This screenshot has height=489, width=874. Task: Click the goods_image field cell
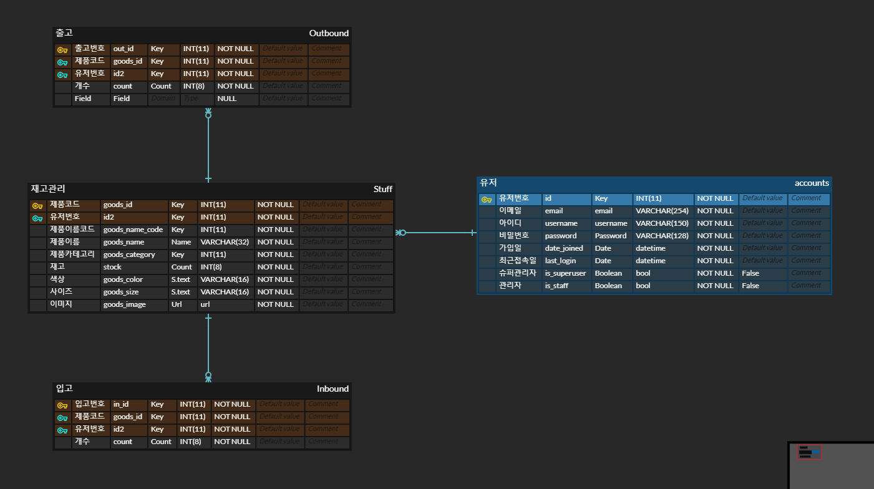pyautogui.click(x=134, y=304)
